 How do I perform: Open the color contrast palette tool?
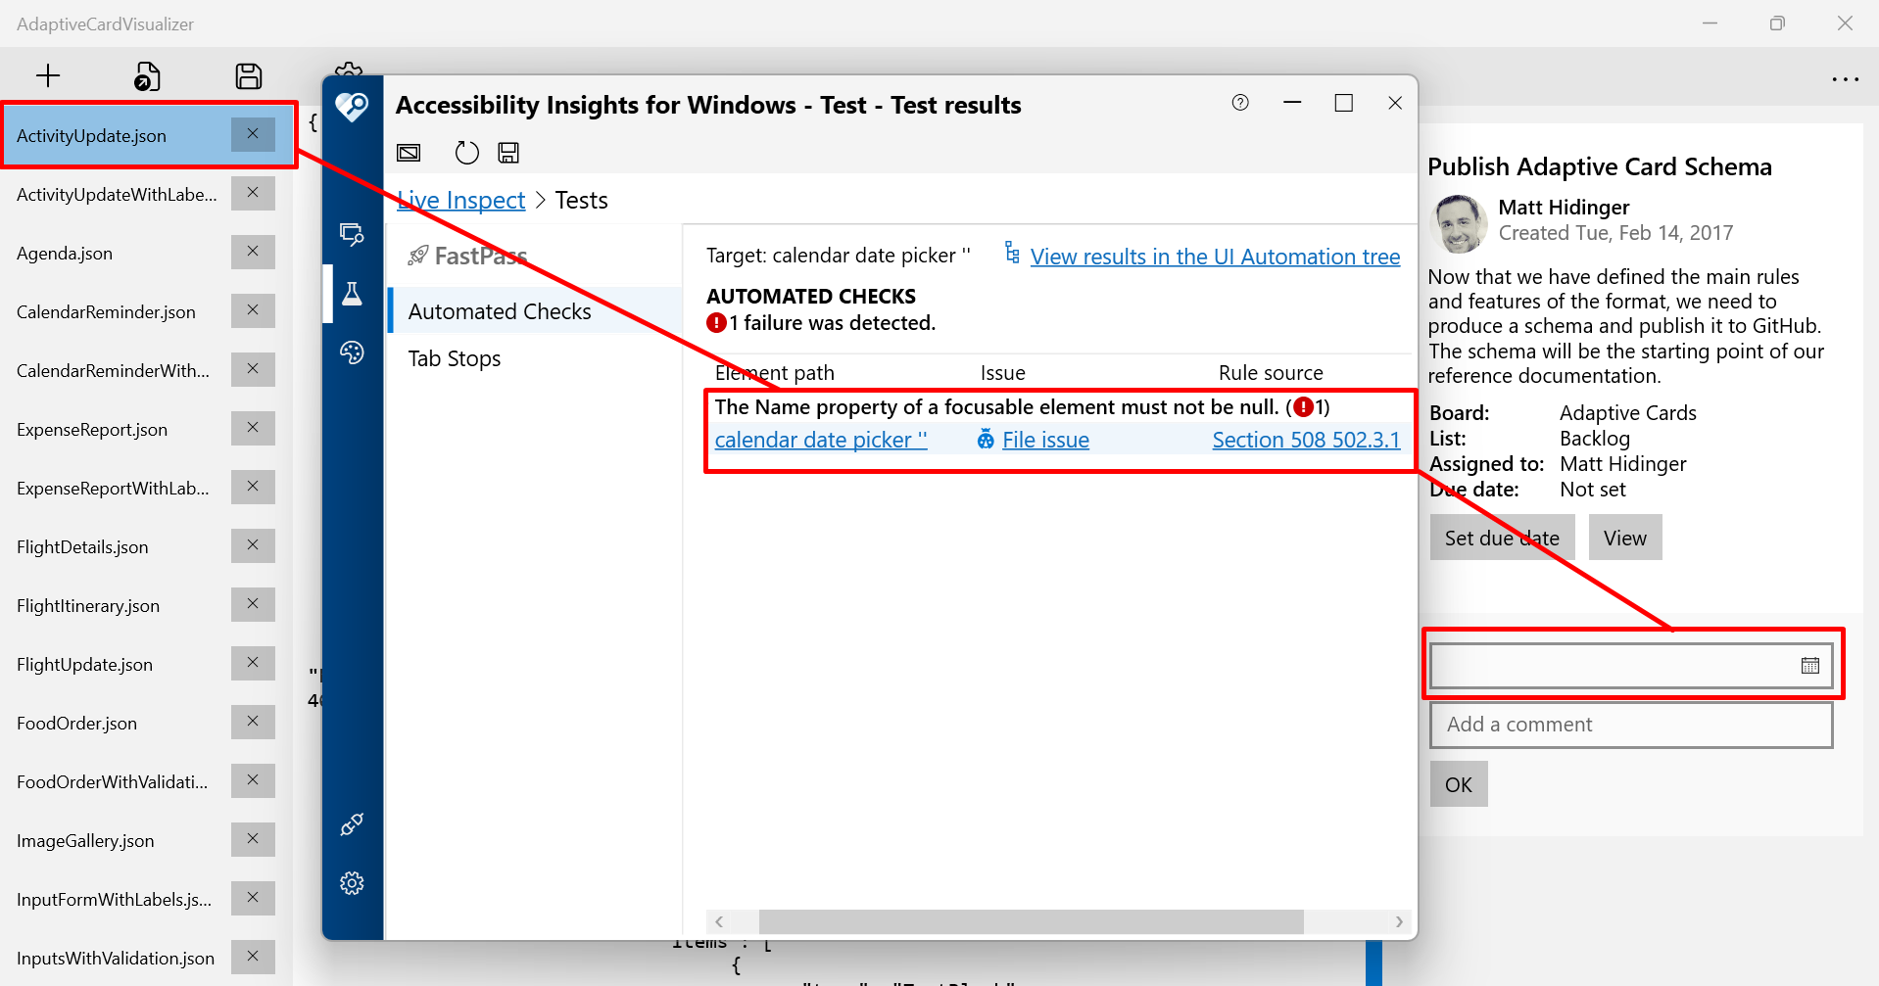[x=353, y=352]
